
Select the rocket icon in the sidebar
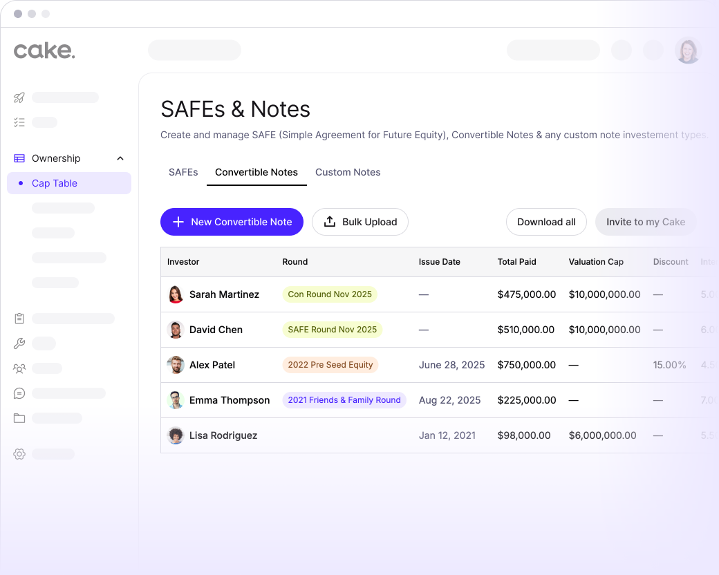coord(19,97)
